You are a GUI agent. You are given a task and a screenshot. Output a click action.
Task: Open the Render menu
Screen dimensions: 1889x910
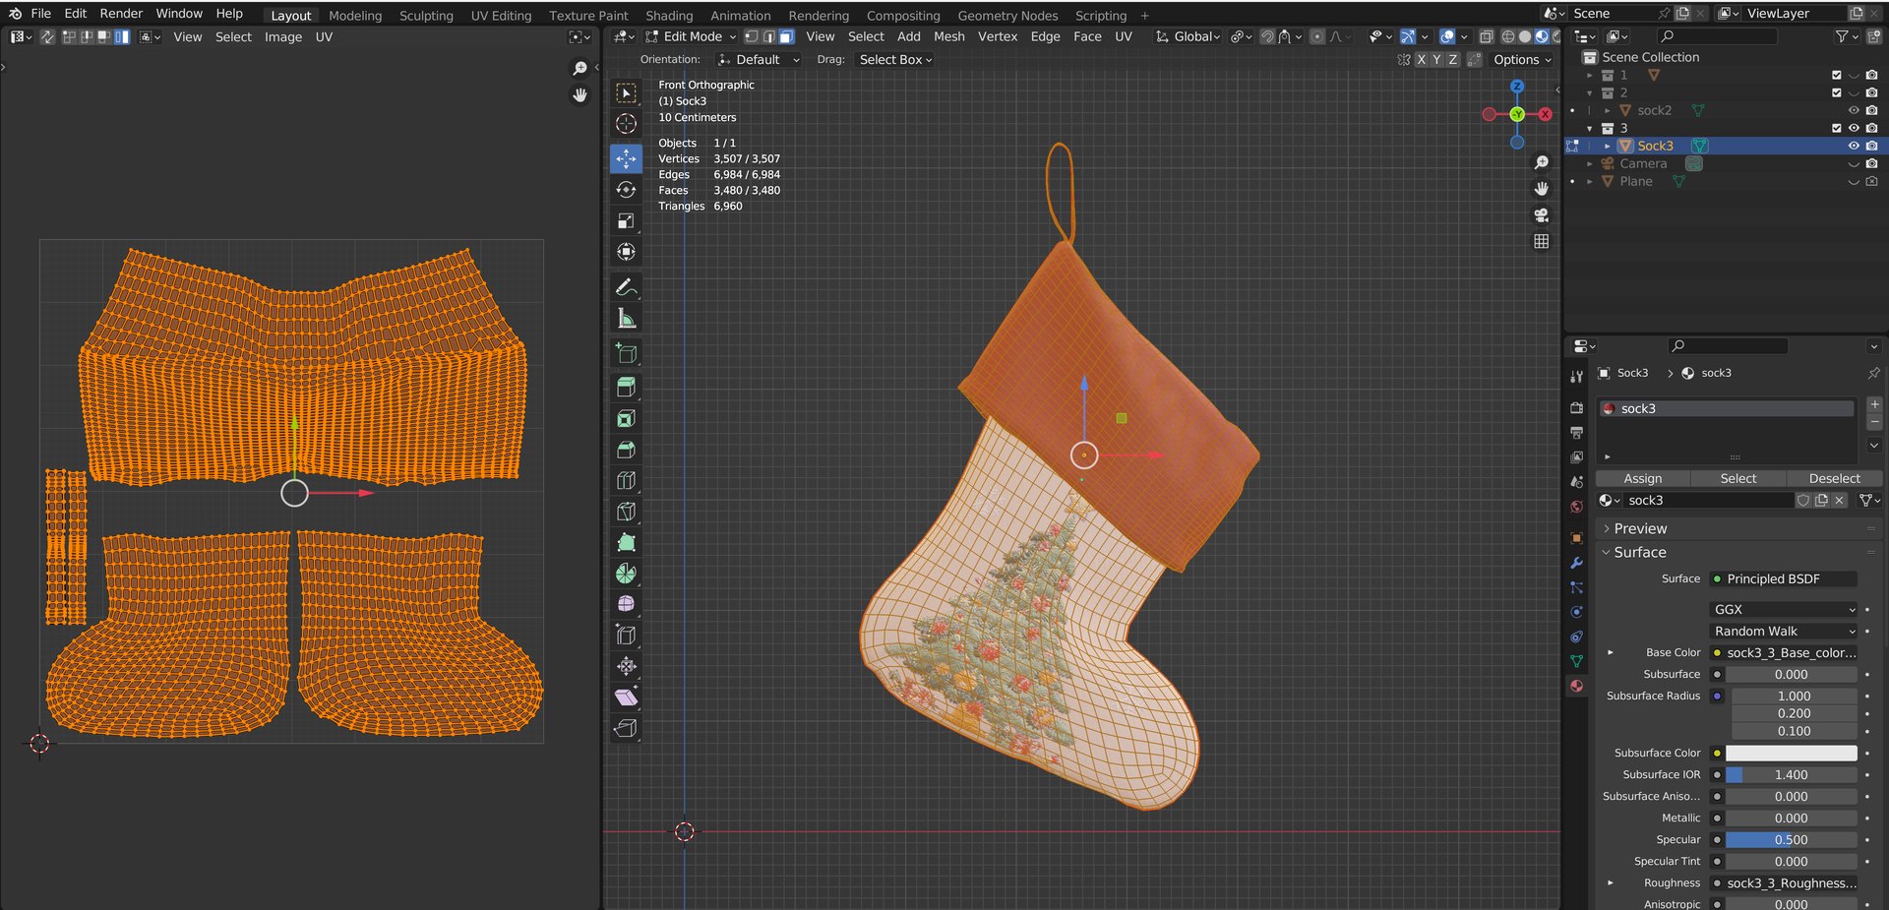click(x=121, y=14)
